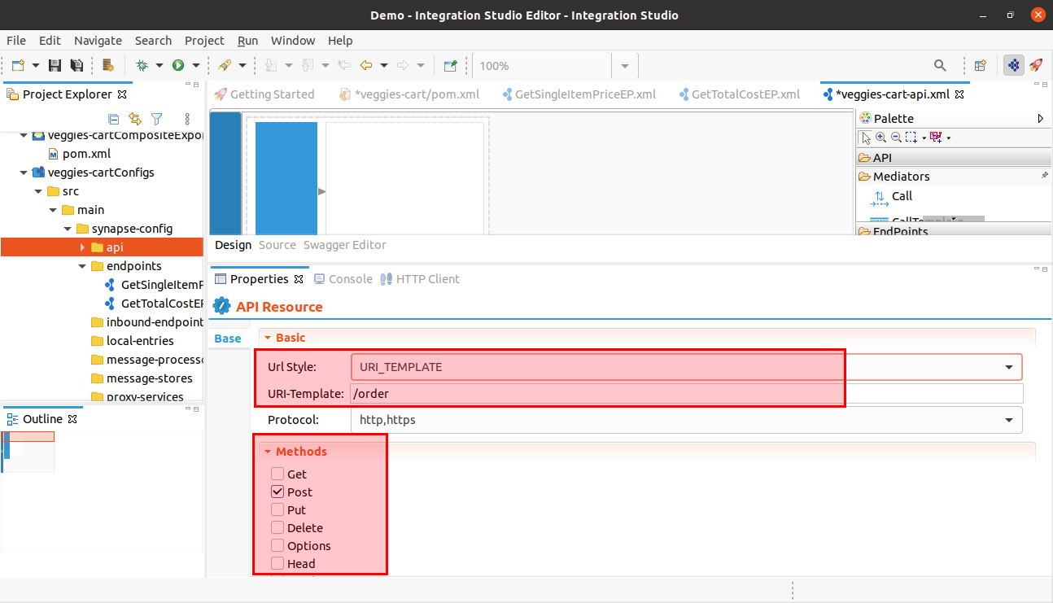1053x603 pixels.
Task: Switch to the GetSingleItemPriceEP.xml tab
Action: [x=579, y=94]
